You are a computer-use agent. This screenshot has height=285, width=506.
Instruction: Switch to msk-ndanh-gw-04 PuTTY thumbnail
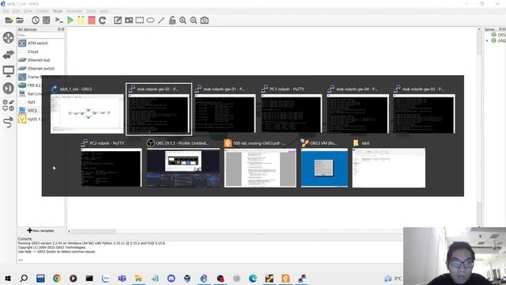point(357,109)
